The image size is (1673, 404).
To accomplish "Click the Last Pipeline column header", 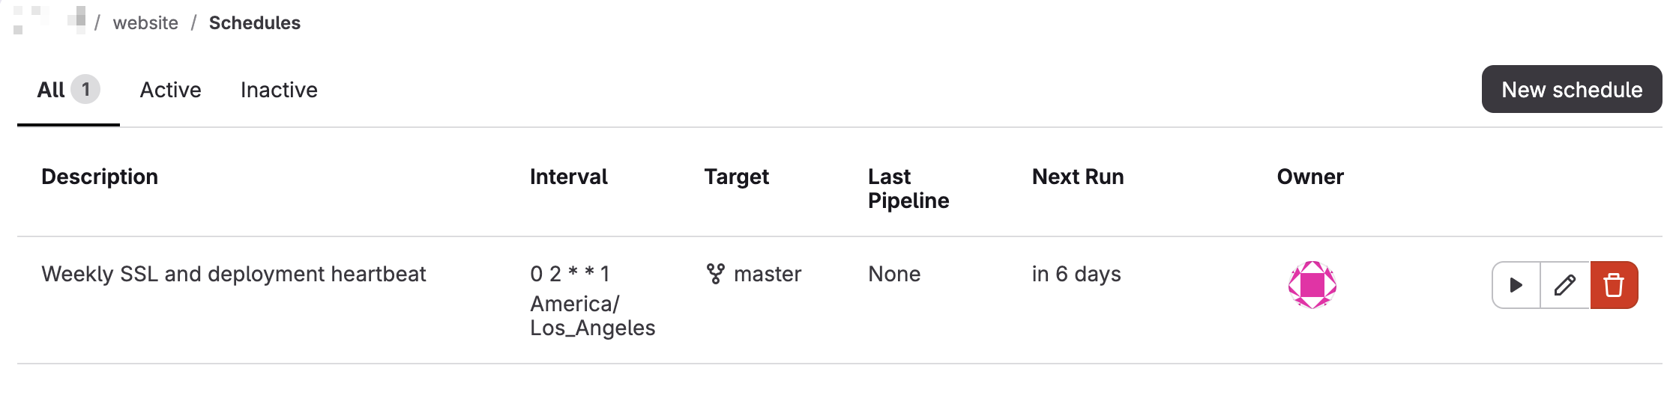I will pyautogui.click(x=908, y=189).
